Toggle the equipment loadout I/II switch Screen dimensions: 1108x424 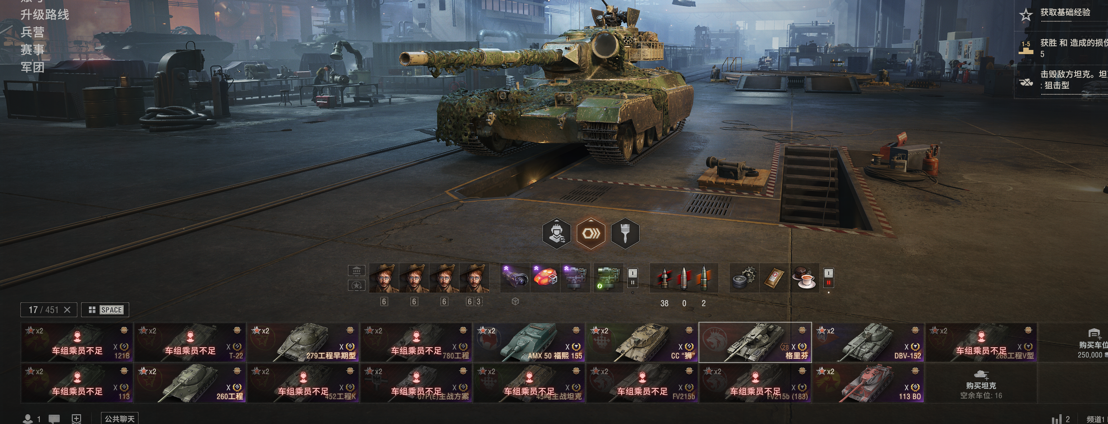[633, 277]
